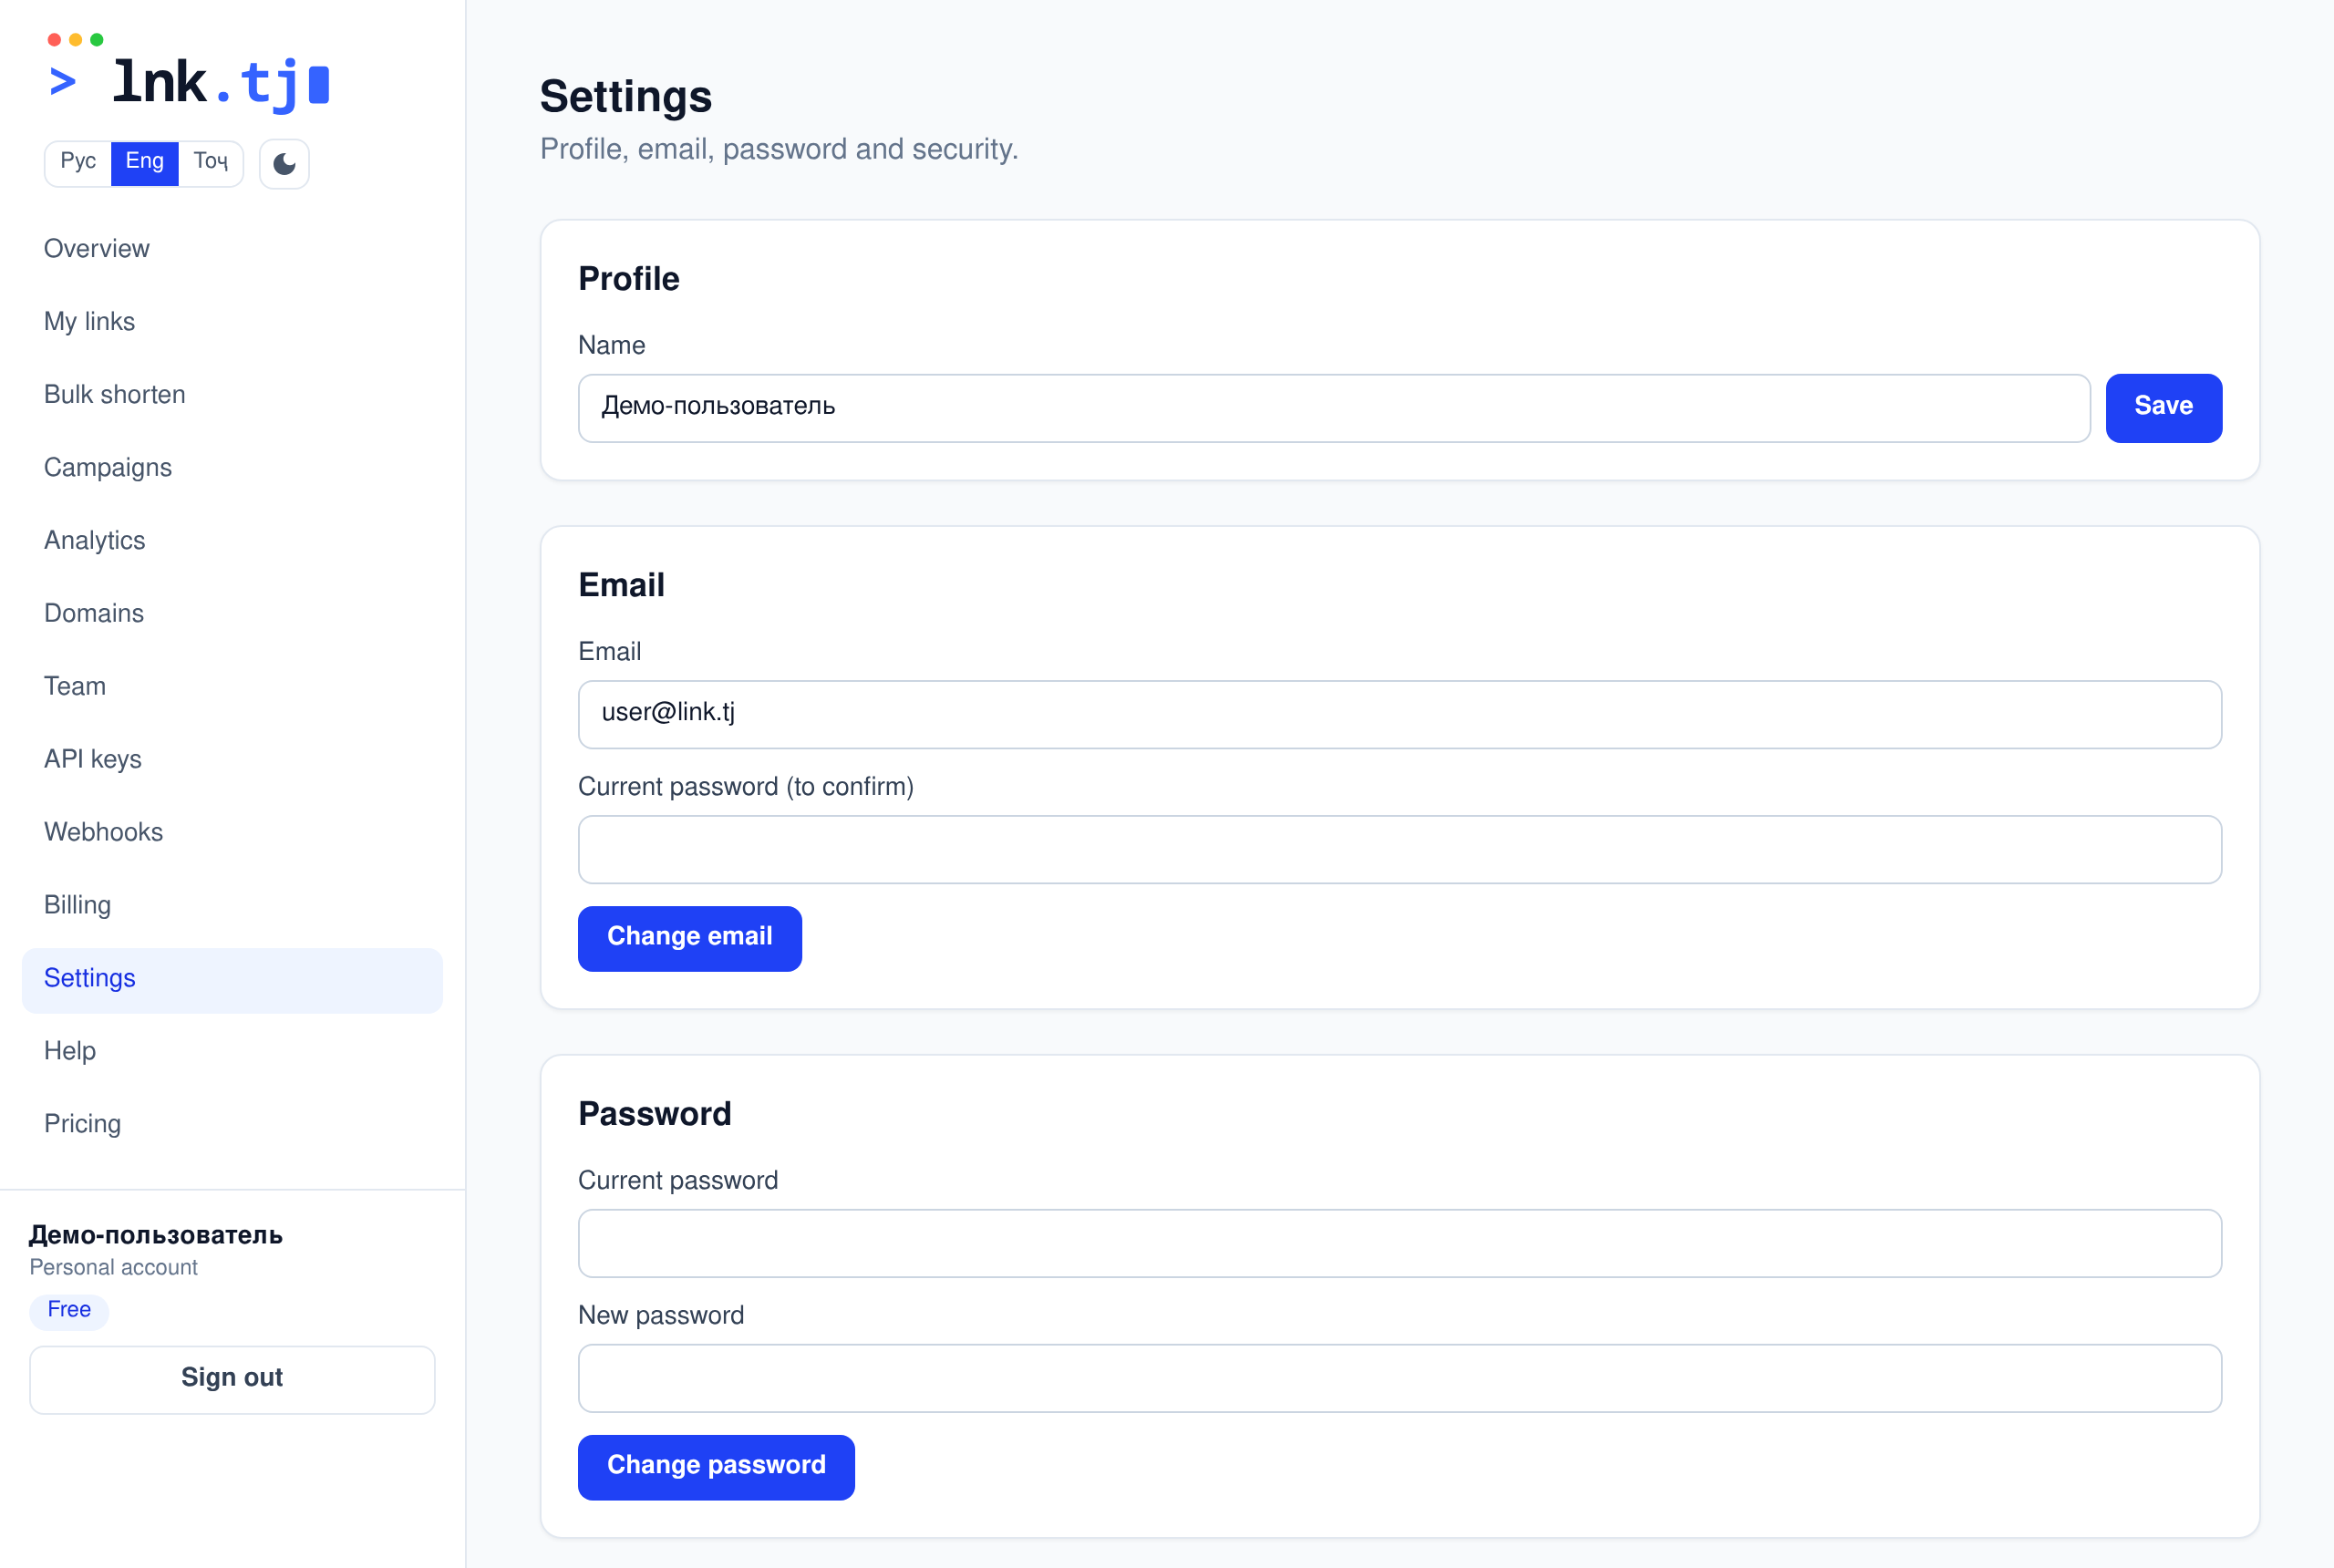
Task: Sign out of the account
Action: point(232,1379)
